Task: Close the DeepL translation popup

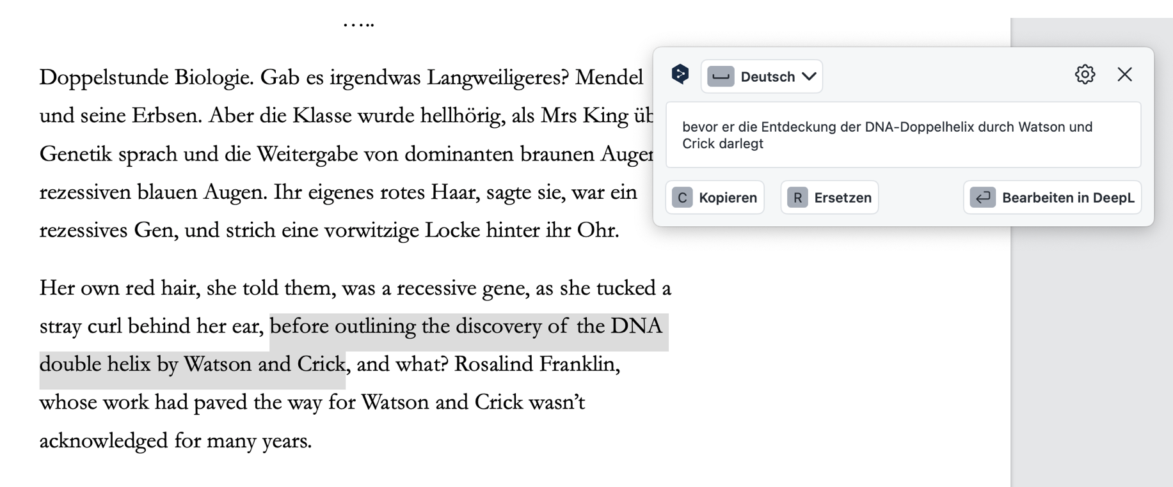Action: pyautogui.click(x=1124, y=75)
